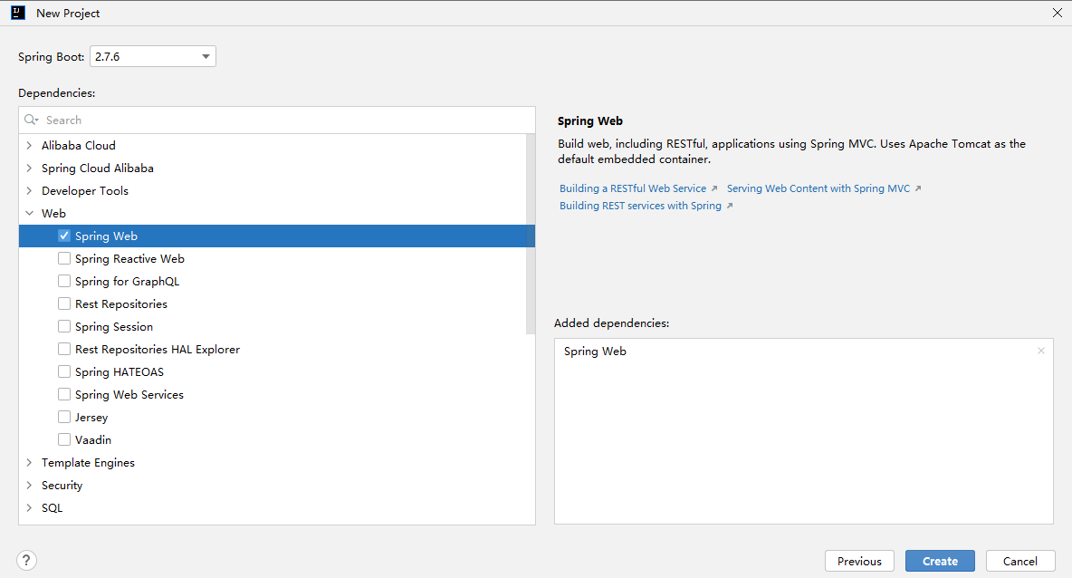Open the Spring Boot version dropdown
The height and width of the screenshot is (578, 1072).
(153, 56)
